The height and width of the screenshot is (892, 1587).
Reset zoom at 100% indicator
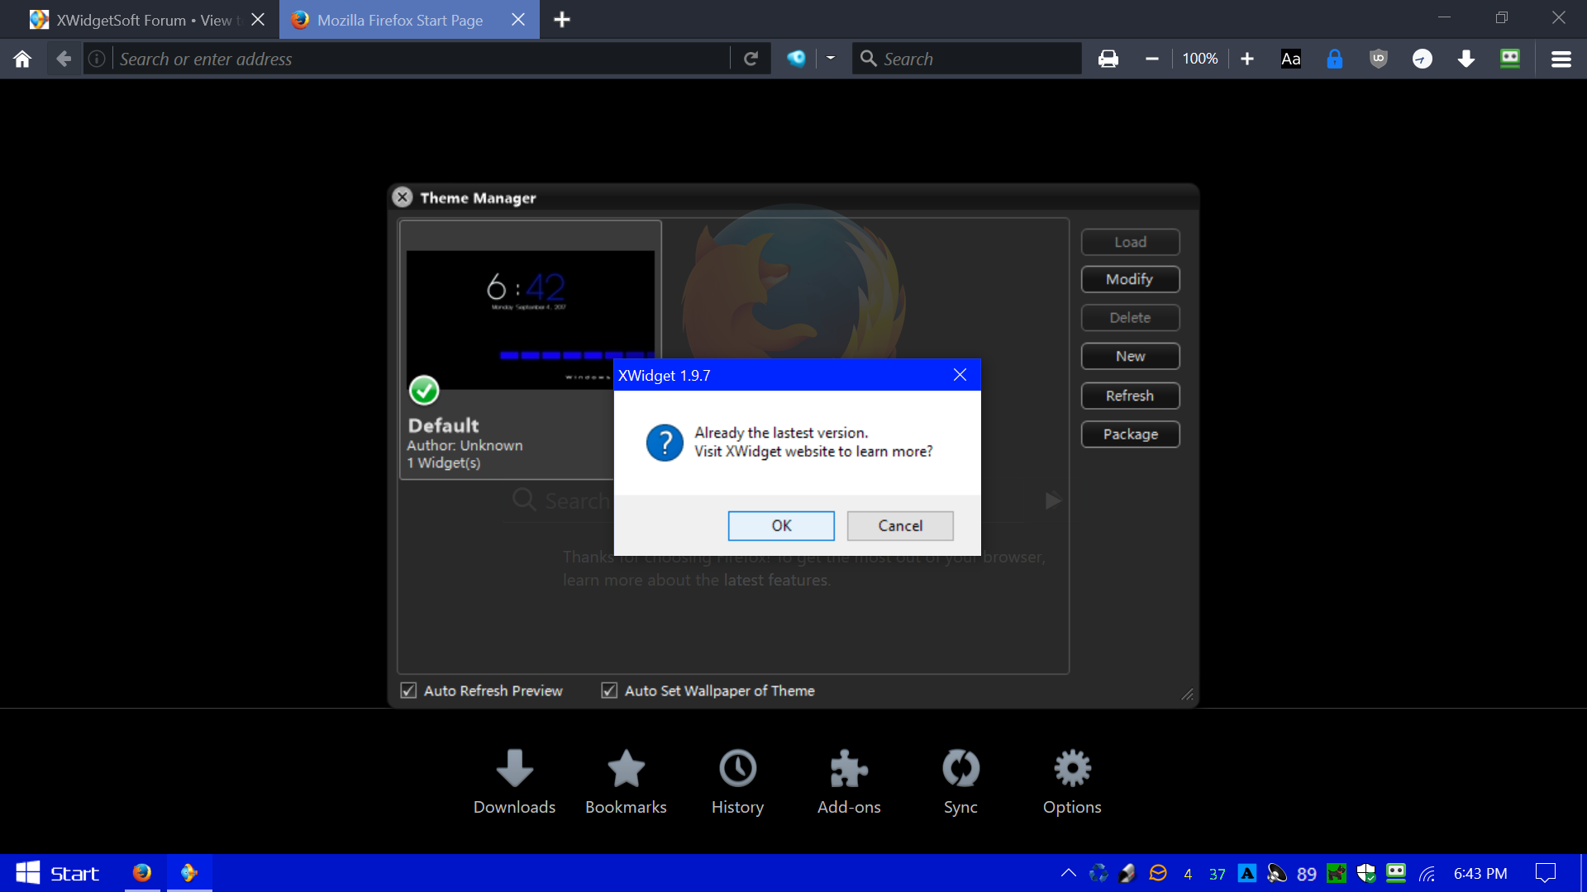pyautogui.click(x=1199, y=59)
